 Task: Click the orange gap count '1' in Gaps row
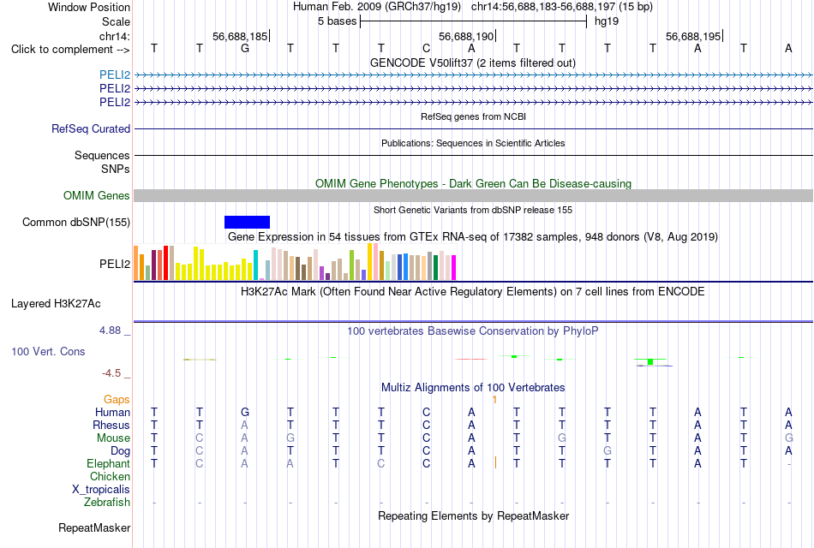[x=494, y=400]
